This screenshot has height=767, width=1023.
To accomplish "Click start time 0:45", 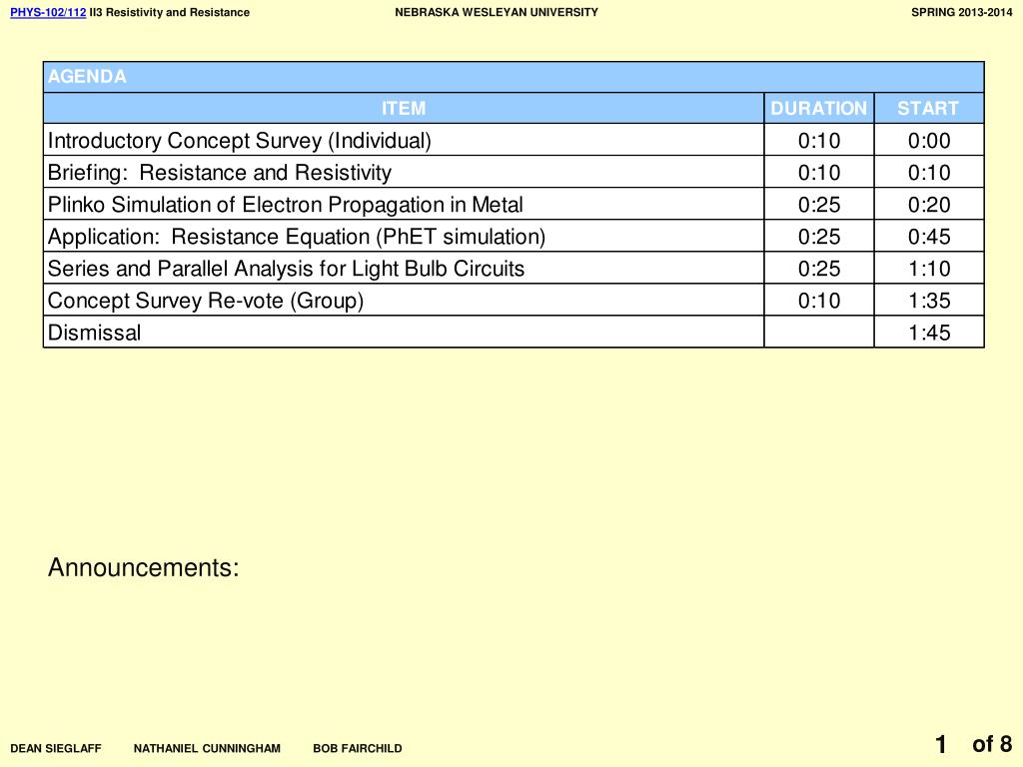I will click(x=929, y=236).
